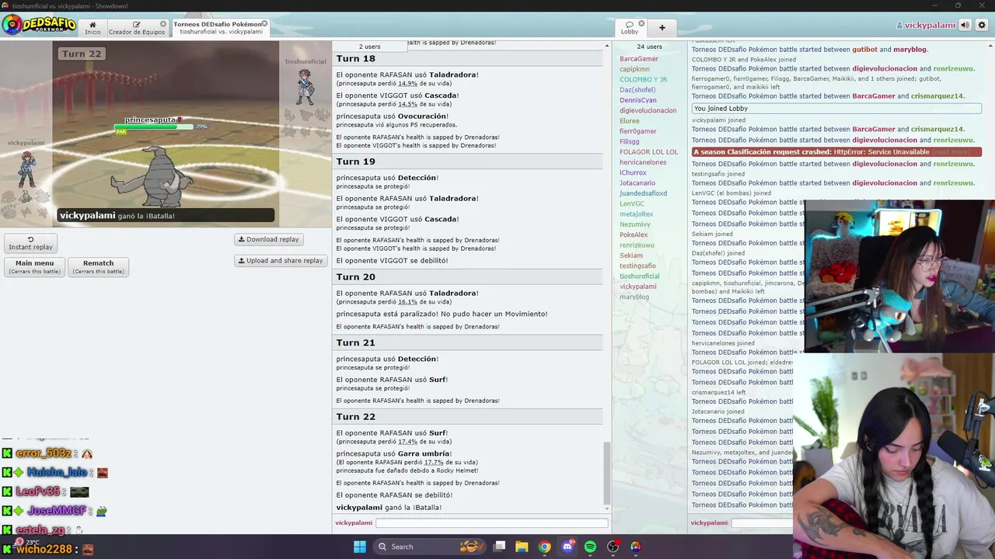
Task: Open Sekiam user in list
Action: (631, 255)
